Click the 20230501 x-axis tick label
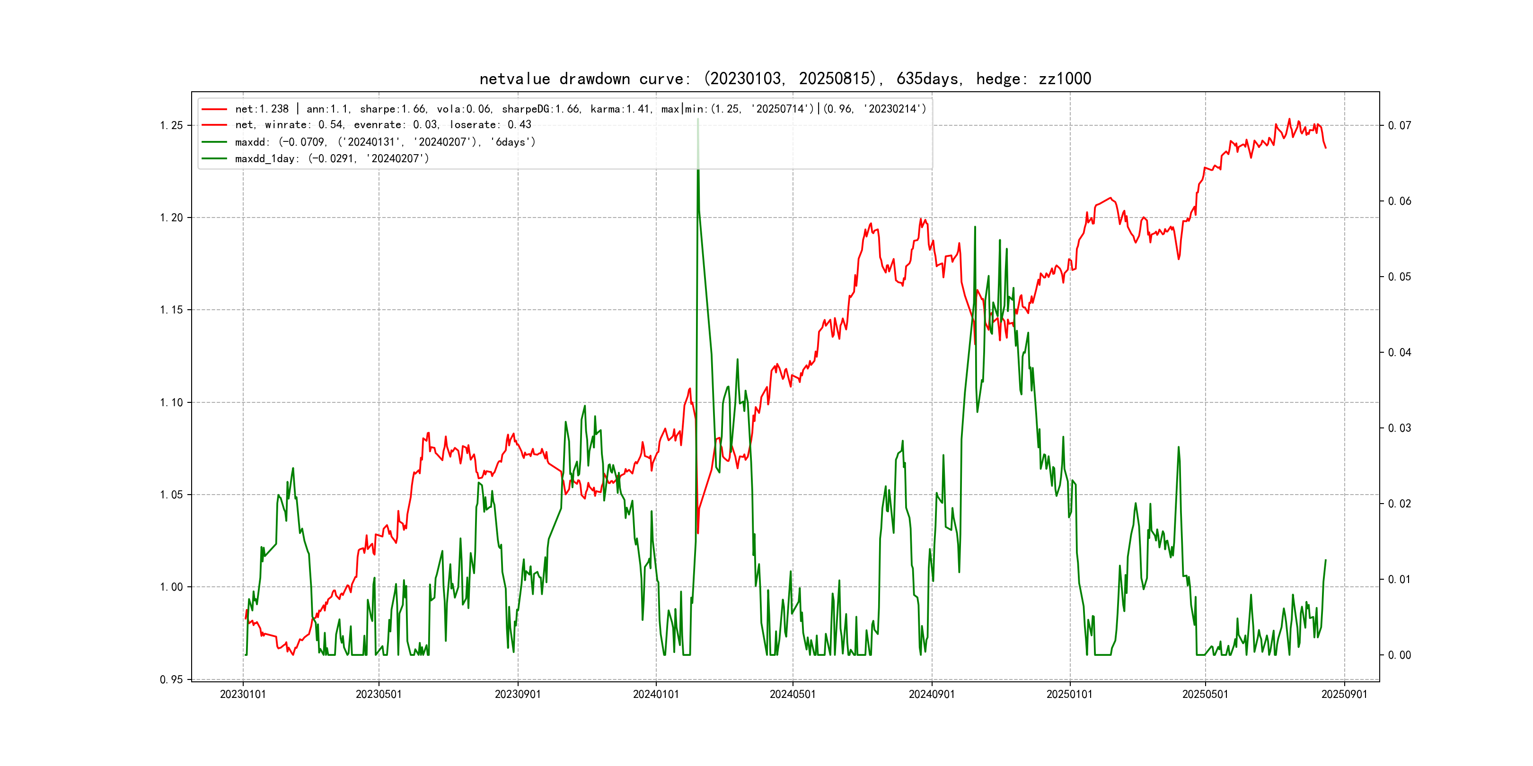 [379, 694]
